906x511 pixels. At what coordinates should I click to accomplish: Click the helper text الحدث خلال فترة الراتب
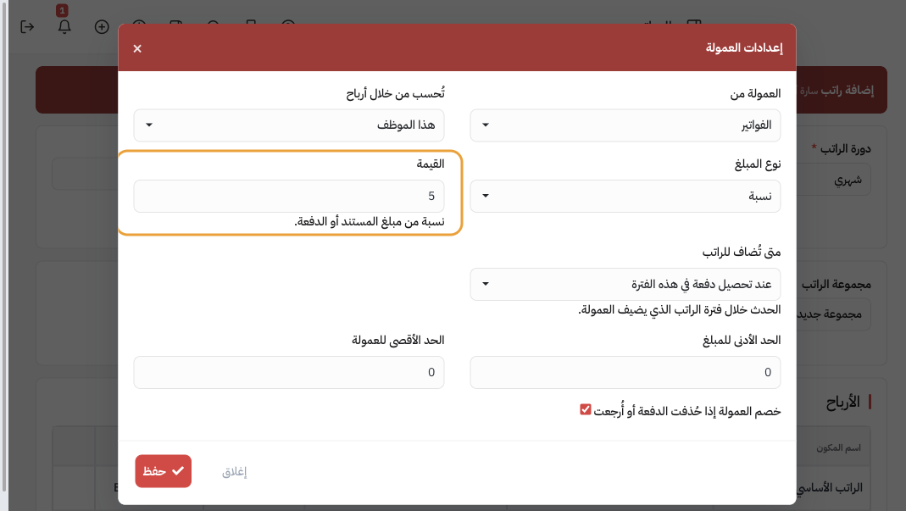[x=680, y=310]
